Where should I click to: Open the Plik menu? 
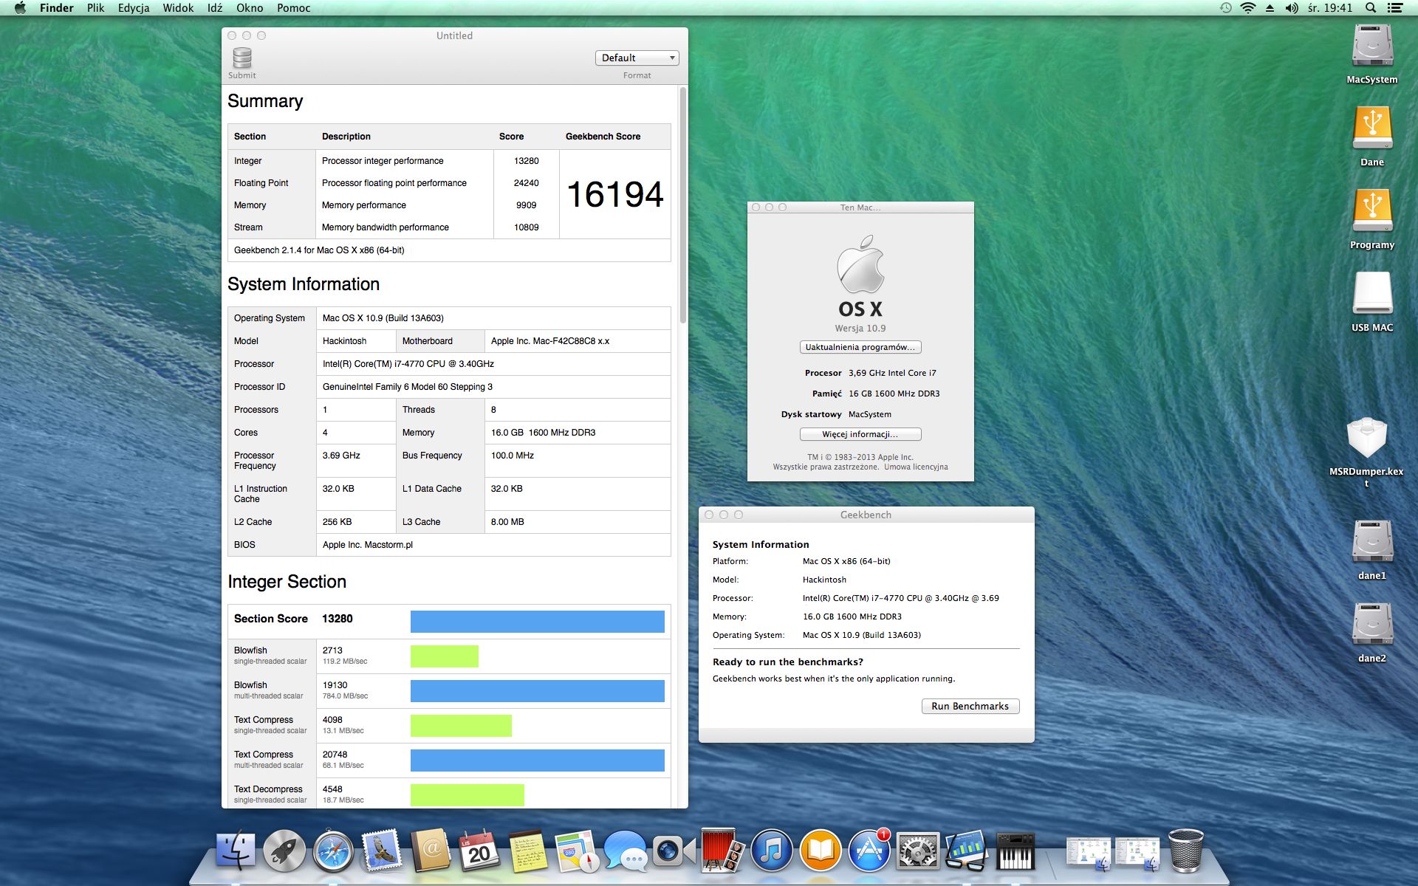pyautogui.click(x=95, y=8)
